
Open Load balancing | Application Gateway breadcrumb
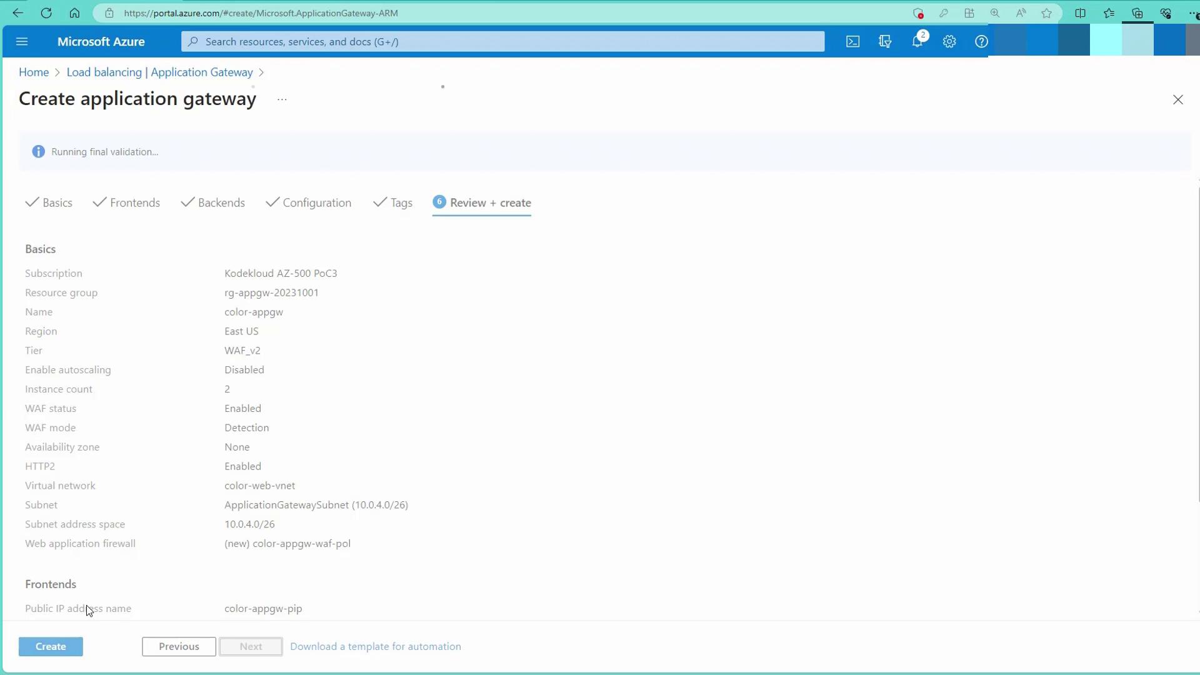[159, 72]
